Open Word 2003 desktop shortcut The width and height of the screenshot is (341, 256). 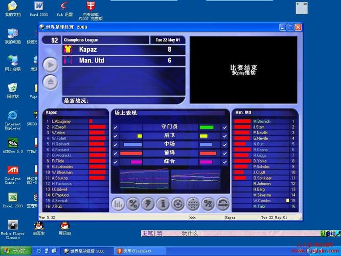click(x=38, y=9)
